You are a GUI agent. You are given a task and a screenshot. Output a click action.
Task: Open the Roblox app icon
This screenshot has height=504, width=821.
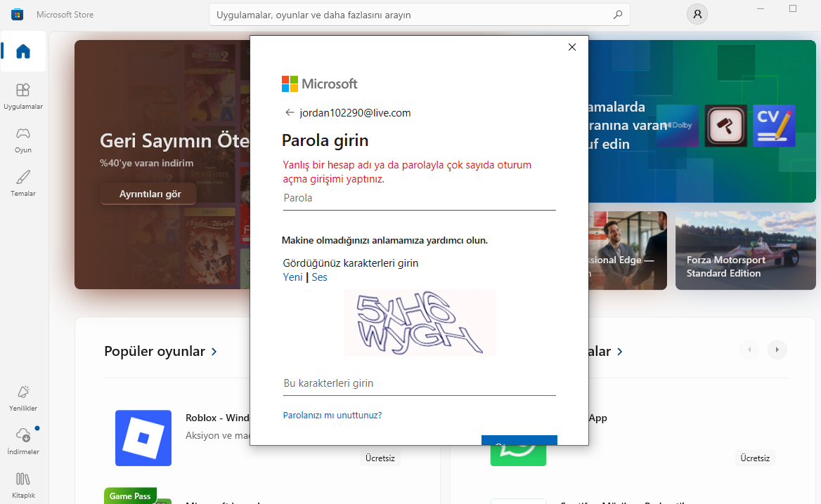coord(143,438)
